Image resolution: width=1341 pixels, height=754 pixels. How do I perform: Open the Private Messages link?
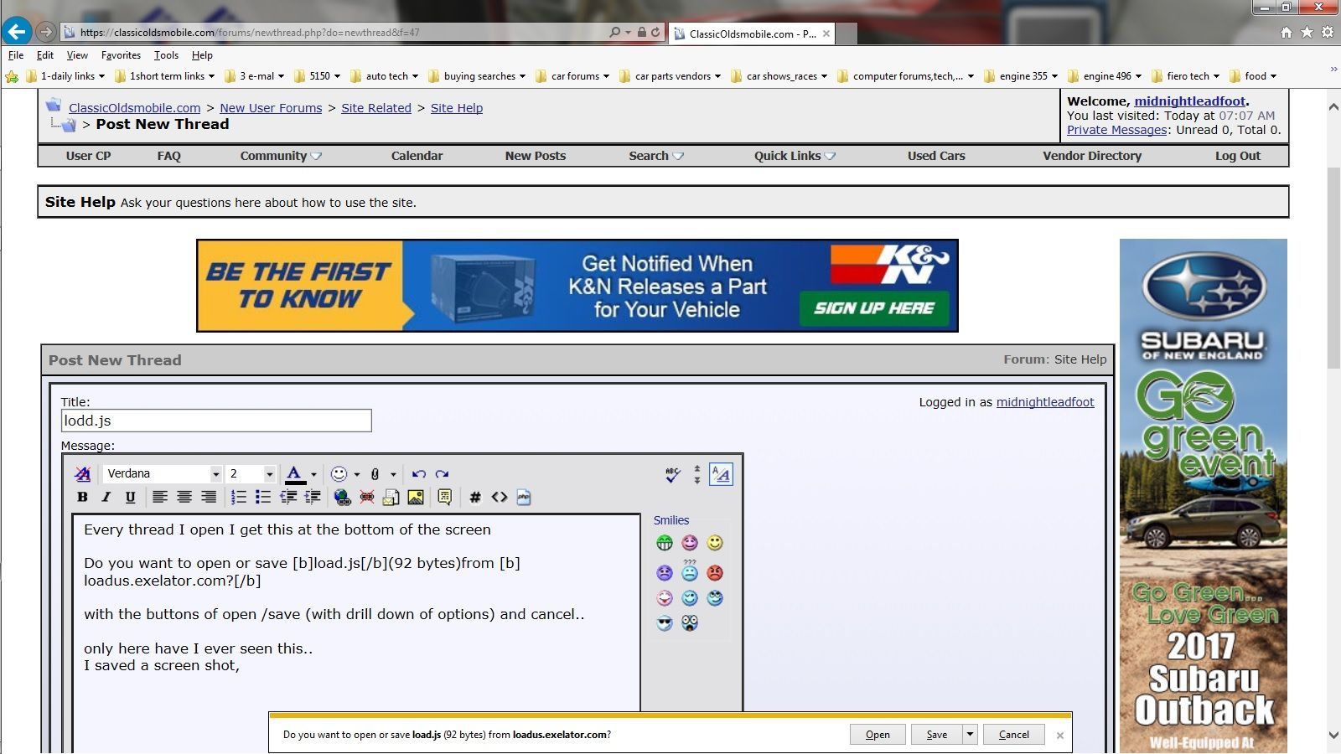click(1116, 130)
